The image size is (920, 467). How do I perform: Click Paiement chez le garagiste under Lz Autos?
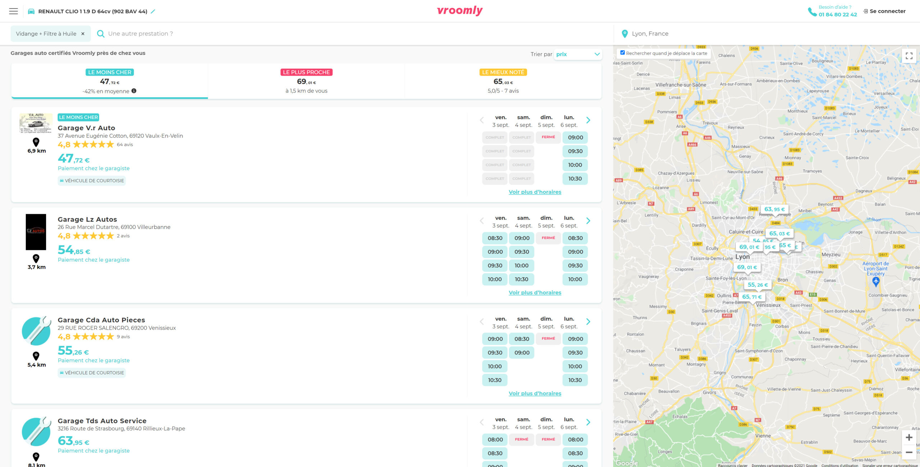pos(93,260)
